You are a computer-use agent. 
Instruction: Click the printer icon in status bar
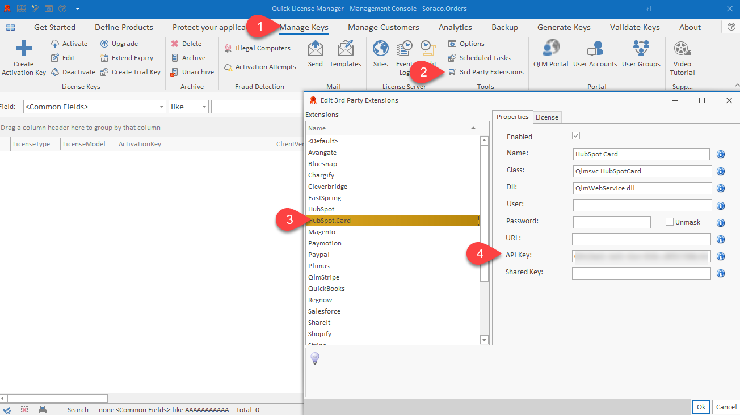point(42,409)
